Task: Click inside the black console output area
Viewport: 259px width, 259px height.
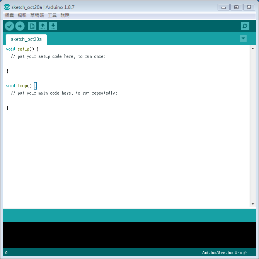Action: pos(129,235)
